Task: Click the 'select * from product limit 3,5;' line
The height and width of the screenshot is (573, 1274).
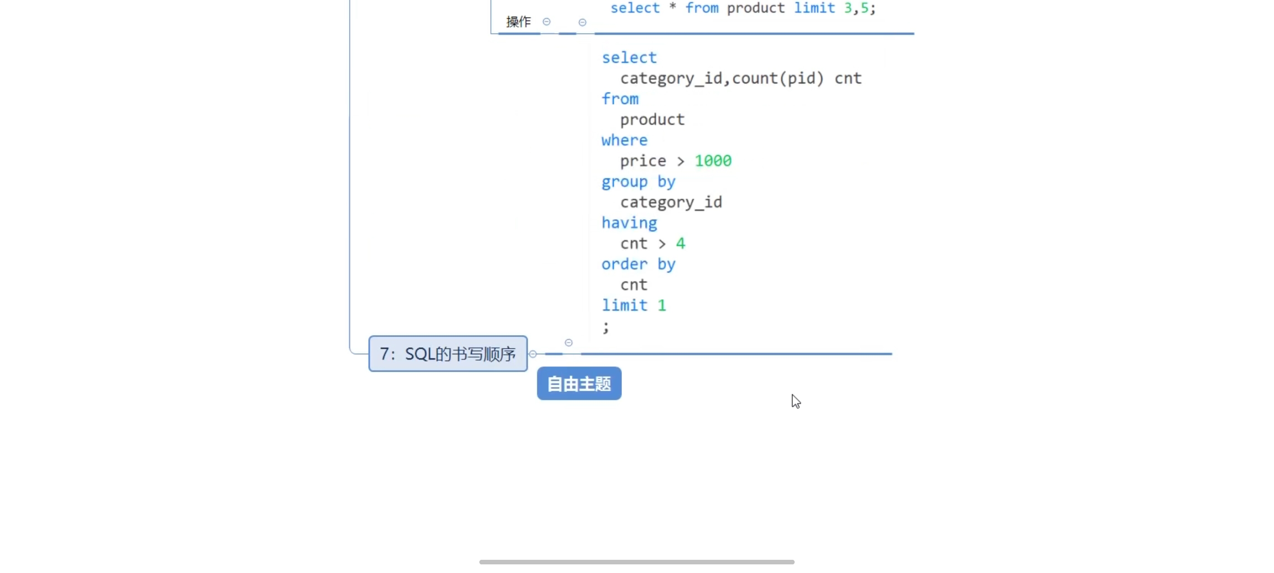Action: pyautogui.click(x=743, y=8)
